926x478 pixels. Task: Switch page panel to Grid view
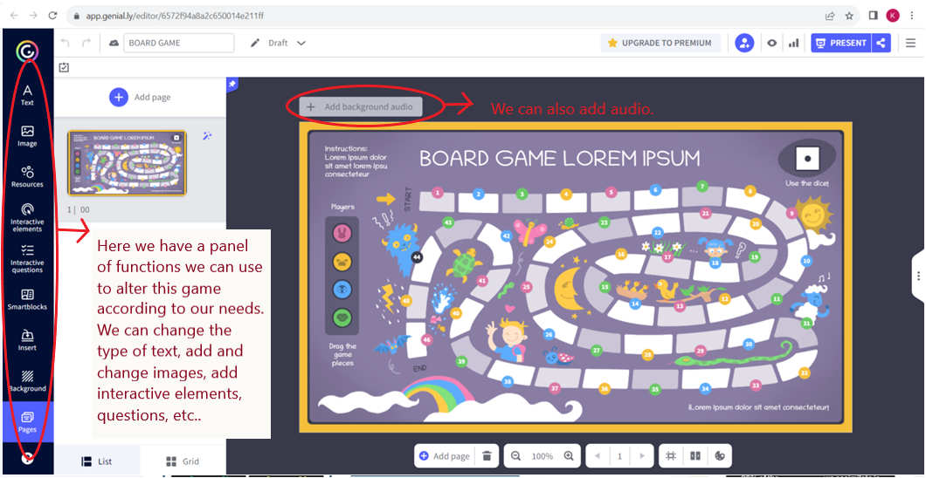point(183,461)
